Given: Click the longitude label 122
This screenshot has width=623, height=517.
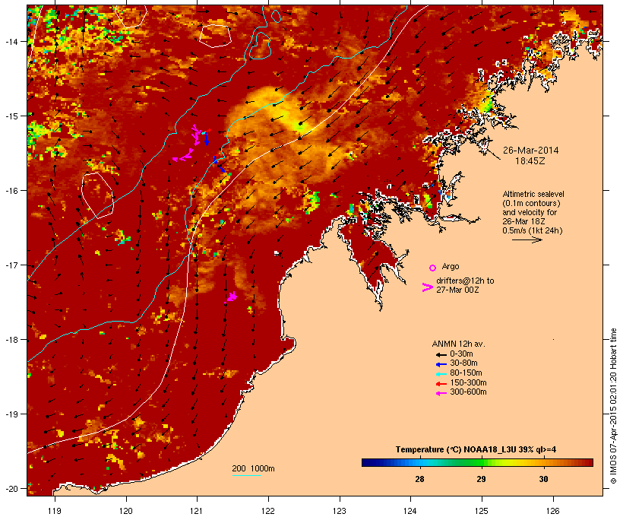Looking at the screenshot, I should pyautogui.click(x=268, y=511).
